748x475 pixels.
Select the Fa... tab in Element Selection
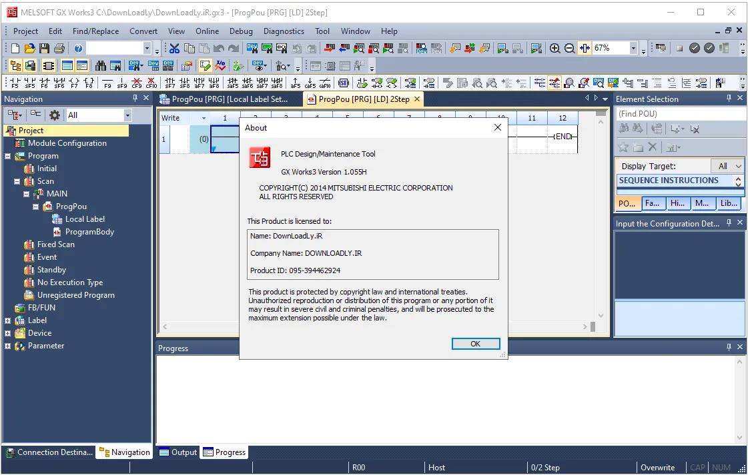(653, 203)
